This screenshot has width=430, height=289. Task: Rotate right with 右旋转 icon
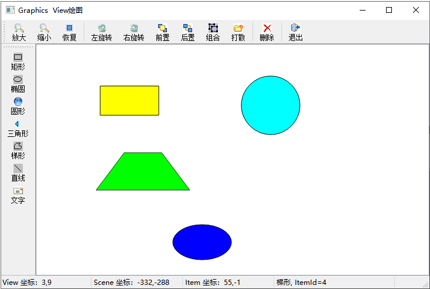pos(134,32)
